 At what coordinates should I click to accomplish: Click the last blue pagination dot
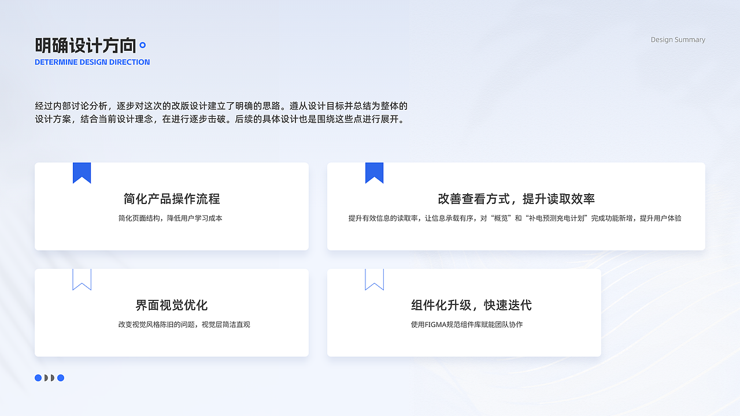[61, 378]
